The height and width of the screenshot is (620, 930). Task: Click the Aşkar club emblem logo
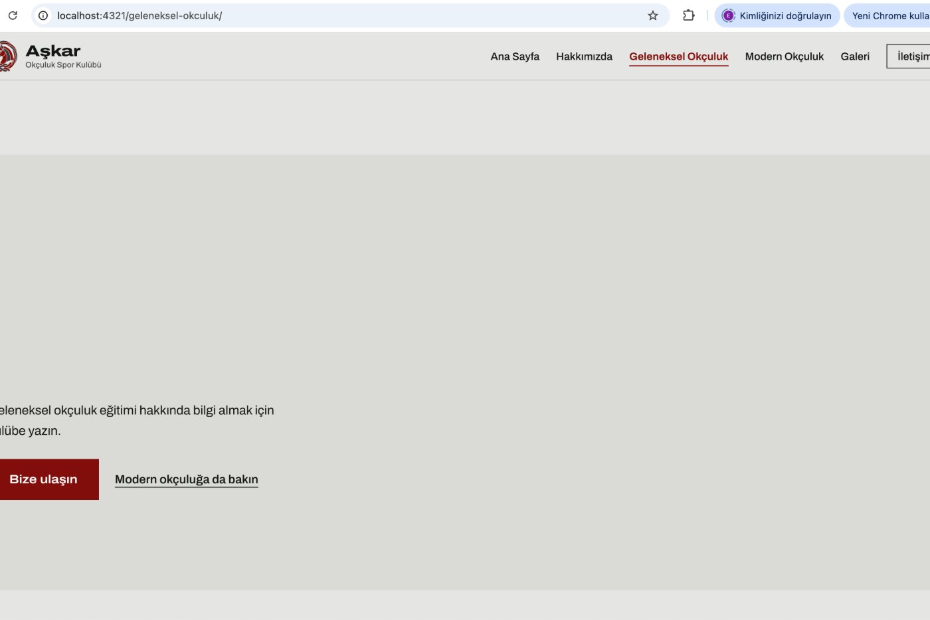click(7, 56)
